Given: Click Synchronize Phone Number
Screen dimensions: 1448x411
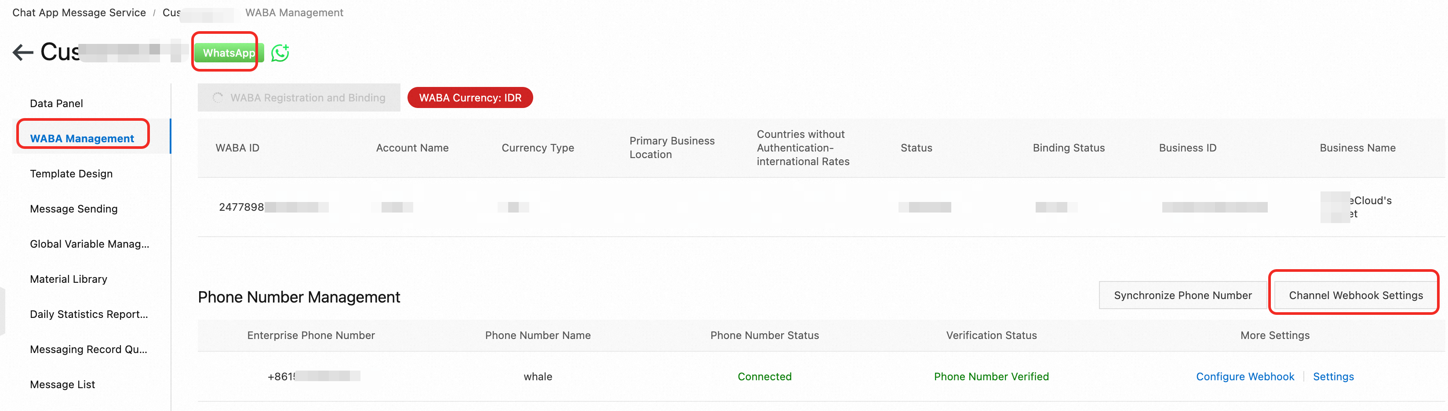Looking at the screenshot, I should (x=1182, y=295).
